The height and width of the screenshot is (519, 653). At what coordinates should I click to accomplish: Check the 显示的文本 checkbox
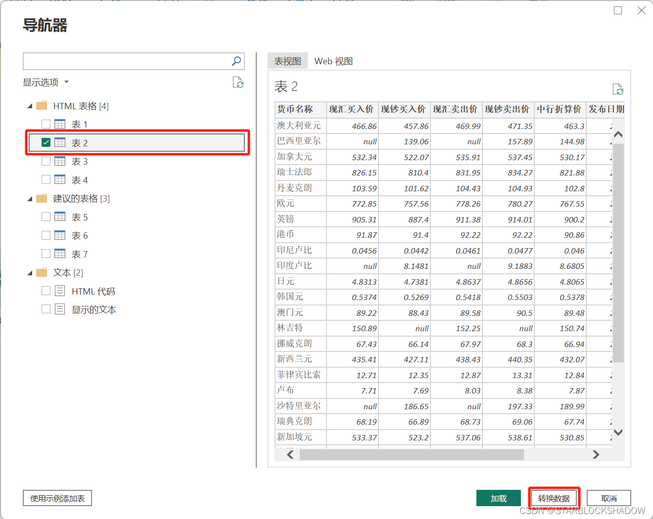(x=46, y=309)
